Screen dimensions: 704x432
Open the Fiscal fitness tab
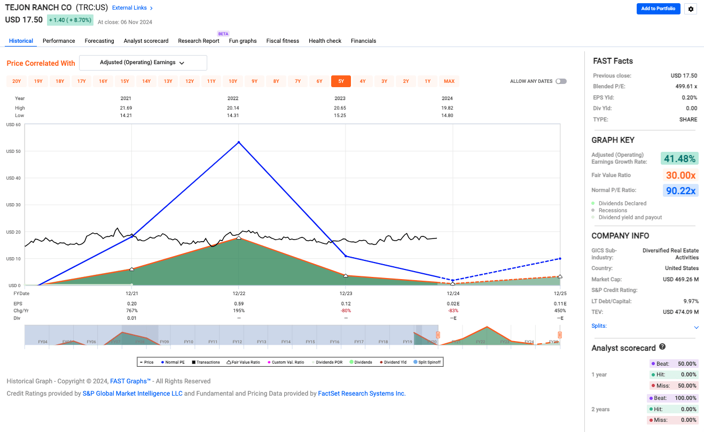pyautogui.click(x=283, y=41)
